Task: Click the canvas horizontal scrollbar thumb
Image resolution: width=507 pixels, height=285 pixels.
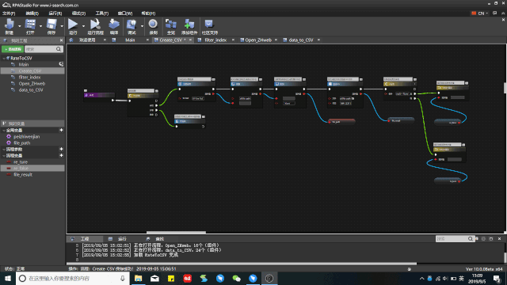Action: [176, 232]
